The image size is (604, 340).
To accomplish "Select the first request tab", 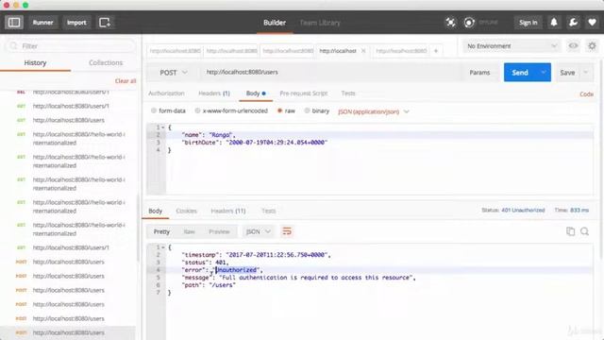I will (x=174, y=51).
